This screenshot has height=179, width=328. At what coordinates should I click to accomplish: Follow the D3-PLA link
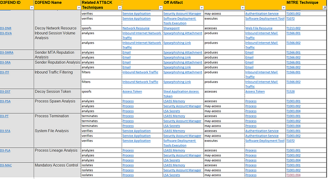point(5,150)
